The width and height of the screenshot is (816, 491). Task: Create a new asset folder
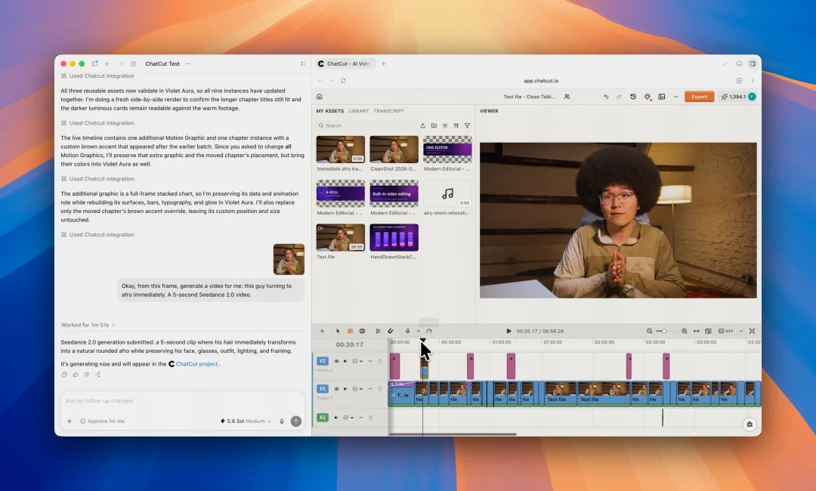(434, 125)
